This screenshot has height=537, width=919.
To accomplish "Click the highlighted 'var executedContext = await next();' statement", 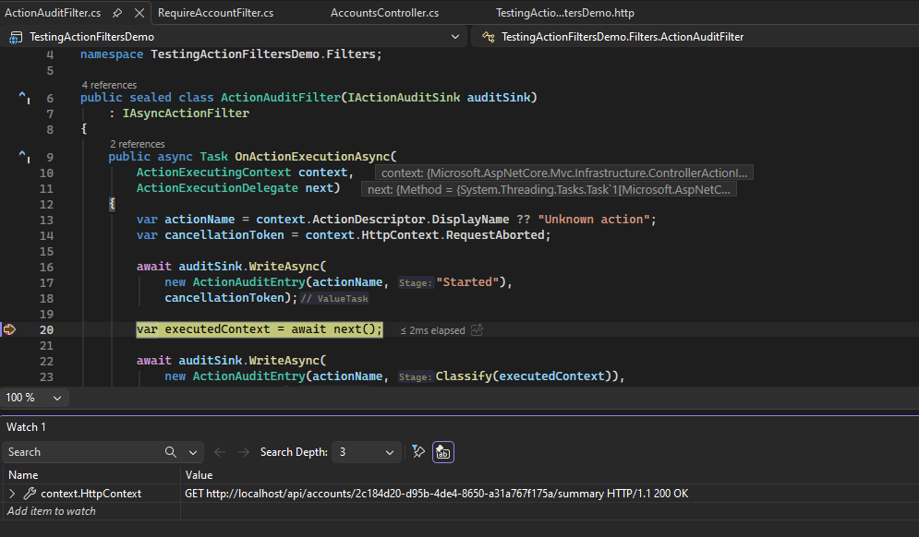I will click(x=259, y=329).
